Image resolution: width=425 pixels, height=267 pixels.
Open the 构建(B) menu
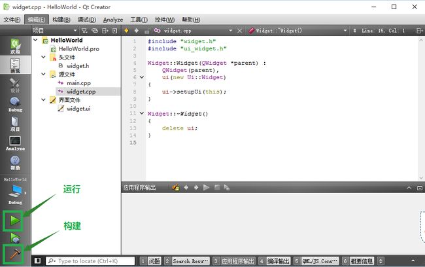(x=61, y=20)
